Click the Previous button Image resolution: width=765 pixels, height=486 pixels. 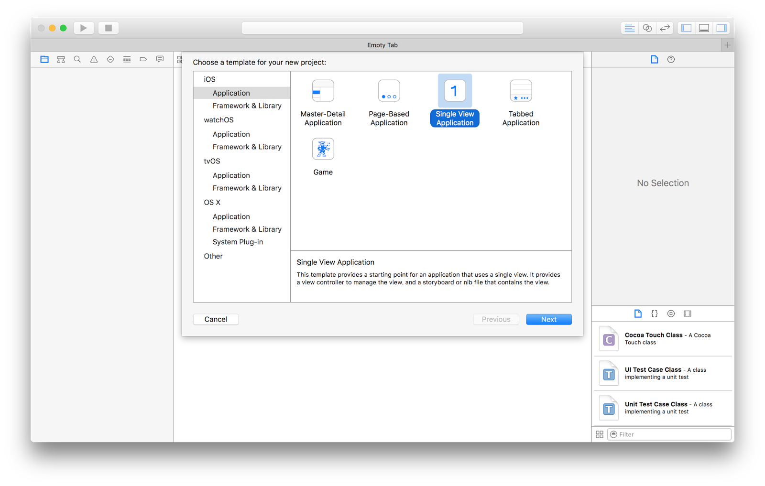496,319
